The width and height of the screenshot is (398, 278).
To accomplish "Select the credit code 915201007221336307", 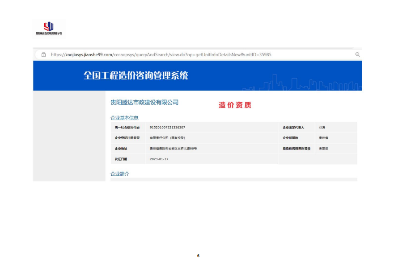I will tap(167, 127).
